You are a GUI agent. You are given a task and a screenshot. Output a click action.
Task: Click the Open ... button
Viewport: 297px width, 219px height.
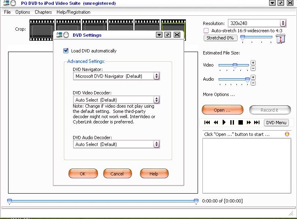coord(223,110)
